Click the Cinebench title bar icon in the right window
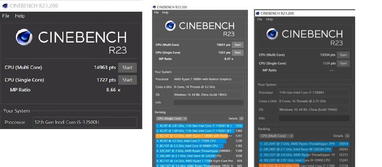 coord(258,13)
